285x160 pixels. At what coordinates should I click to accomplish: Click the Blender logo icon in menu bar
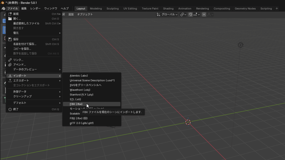point(3,8)
